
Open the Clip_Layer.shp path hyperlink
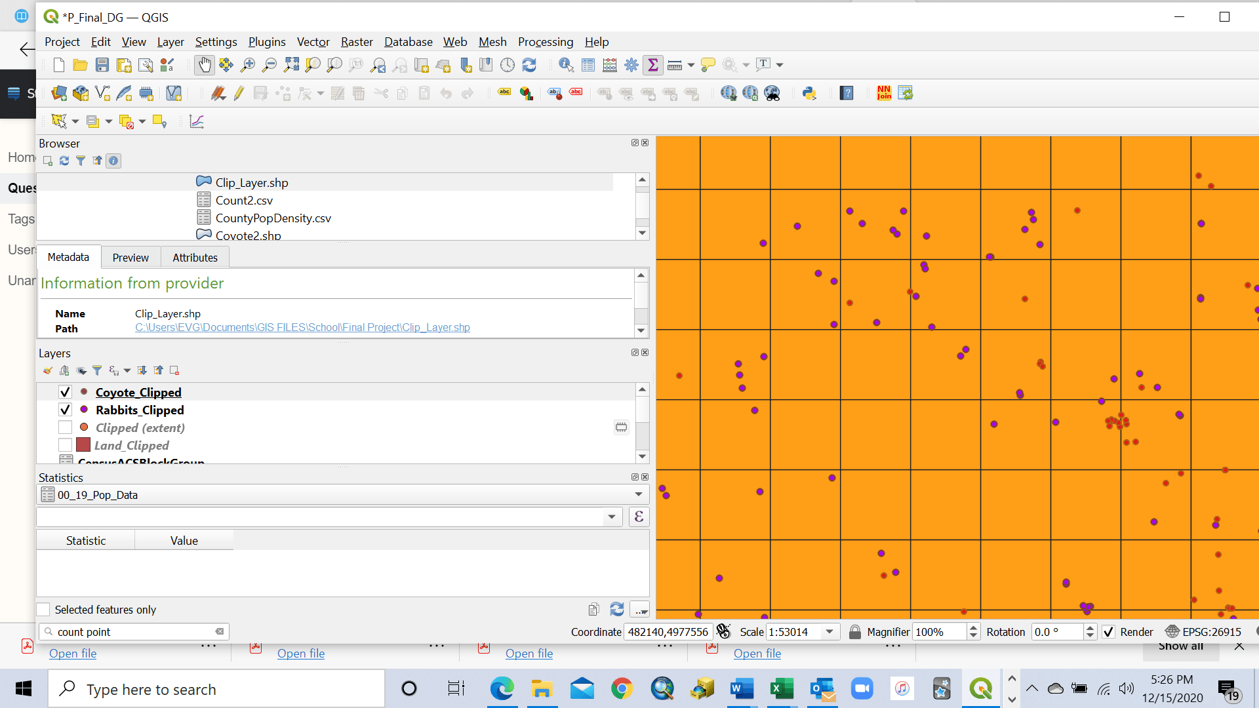(302, 327)
